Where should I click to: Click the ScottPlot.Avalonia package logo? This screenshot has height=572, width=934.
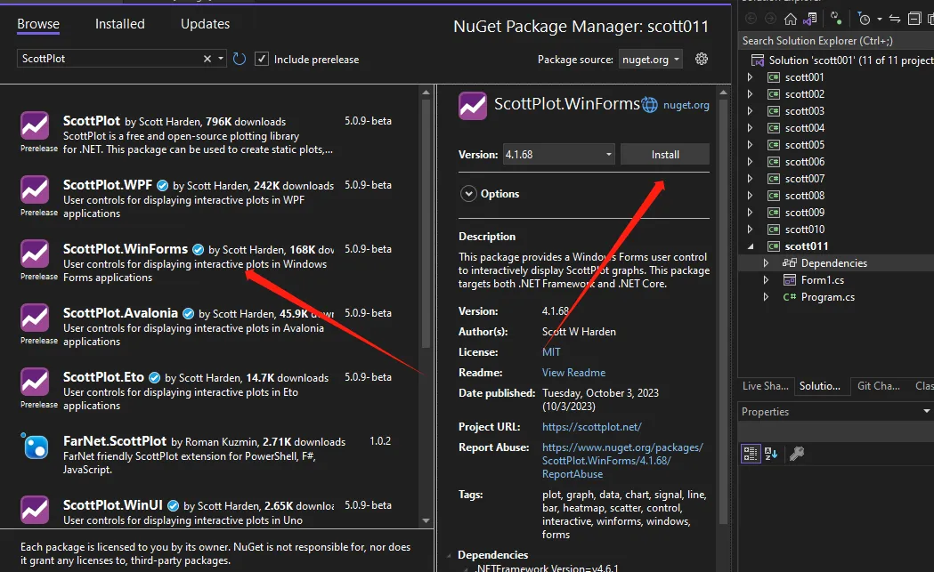[35, 318]
